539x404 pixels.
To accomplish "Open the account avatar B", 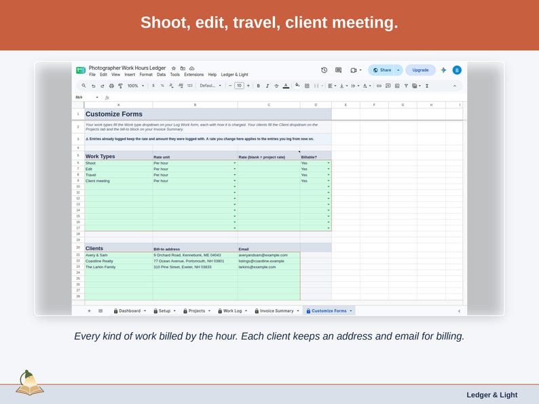I will click(457, 70).
